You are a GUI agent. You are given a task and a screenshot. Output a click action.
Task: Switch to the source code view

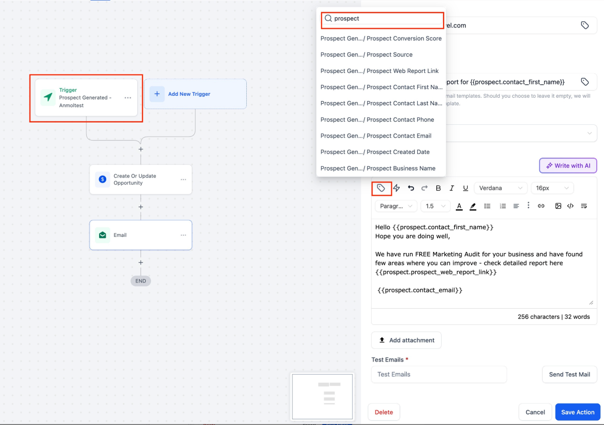570,206
